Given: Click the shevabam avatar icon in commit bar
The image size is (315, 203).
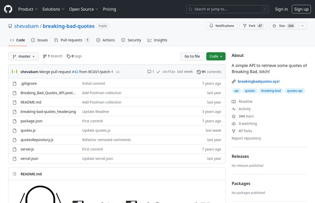Looking at the screenshot, I should tap(14, 72).
